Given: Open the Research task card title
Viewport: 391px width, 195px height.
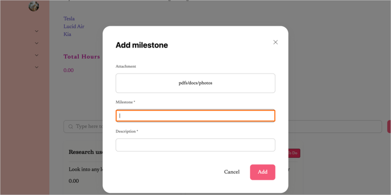Looking at the screenshot, I should pos(86,152).
